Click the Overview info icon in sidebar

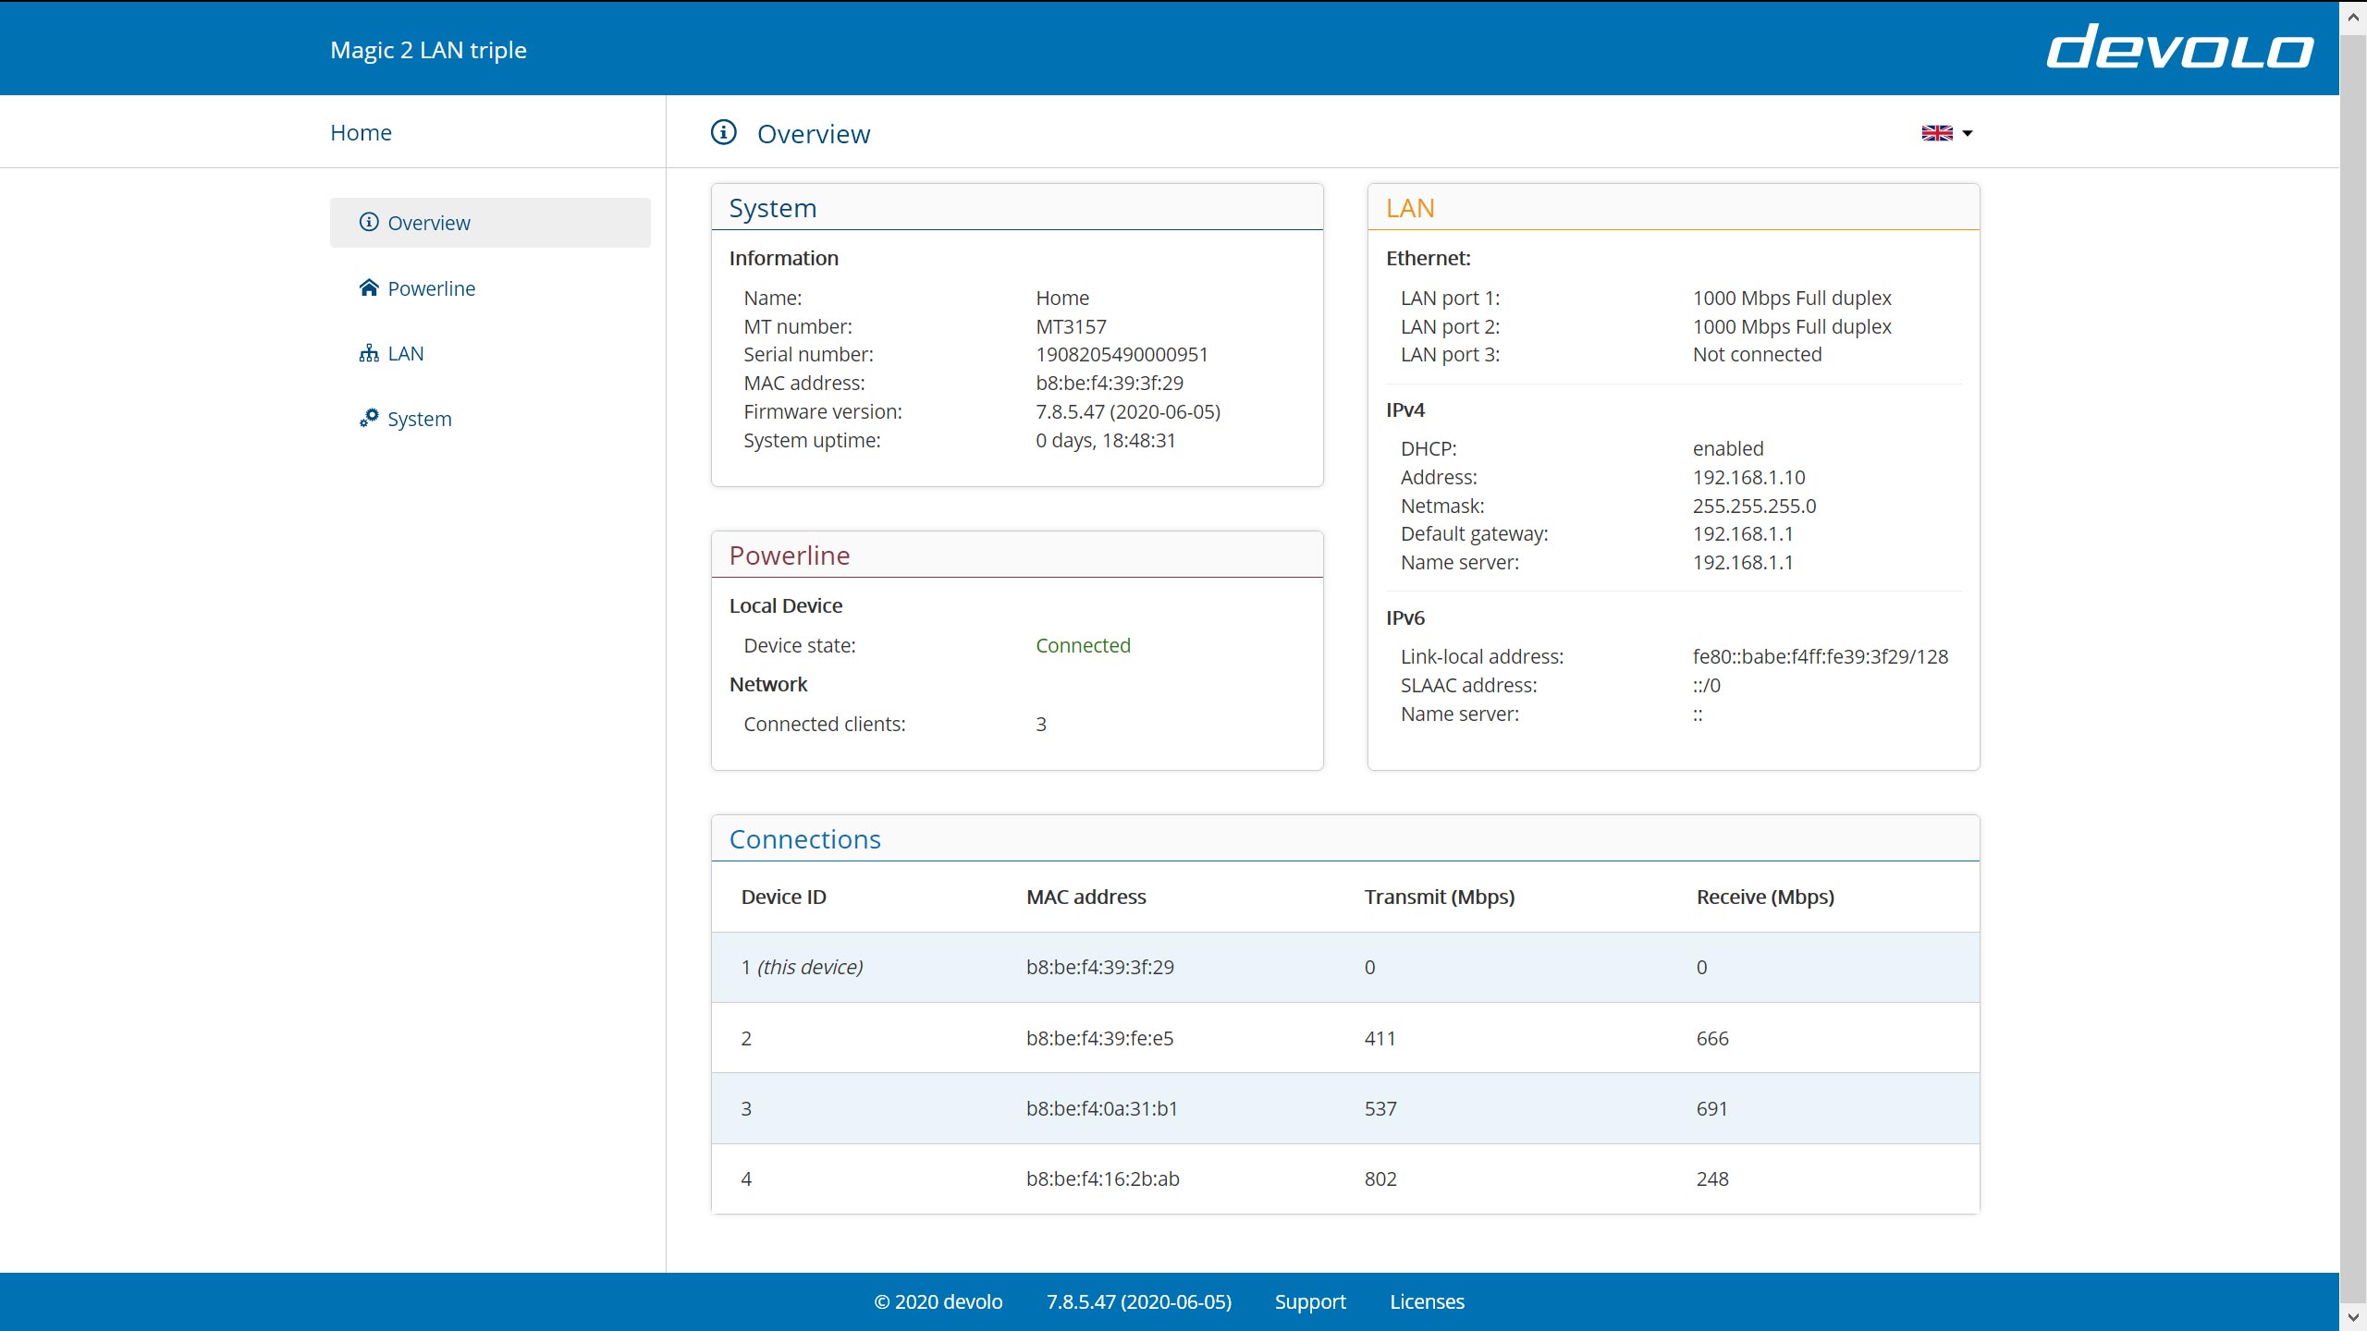(369, 222)
